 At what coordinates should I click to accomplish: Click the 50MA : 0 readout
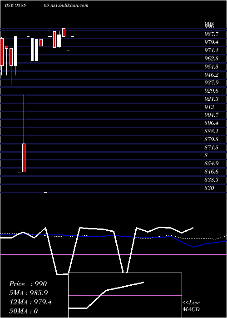point(24,311)
